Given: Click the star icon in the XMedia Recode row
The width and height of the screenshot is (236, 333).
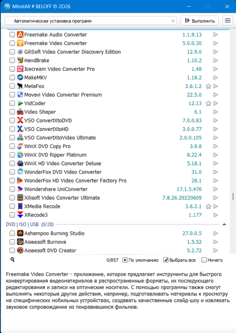Looking at the screenshot, I should point(209,206).
